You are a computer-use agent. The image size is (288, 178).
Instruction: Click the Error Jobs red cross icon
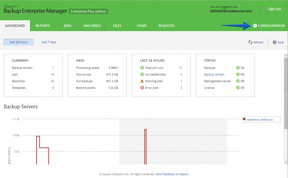point(142,88)
